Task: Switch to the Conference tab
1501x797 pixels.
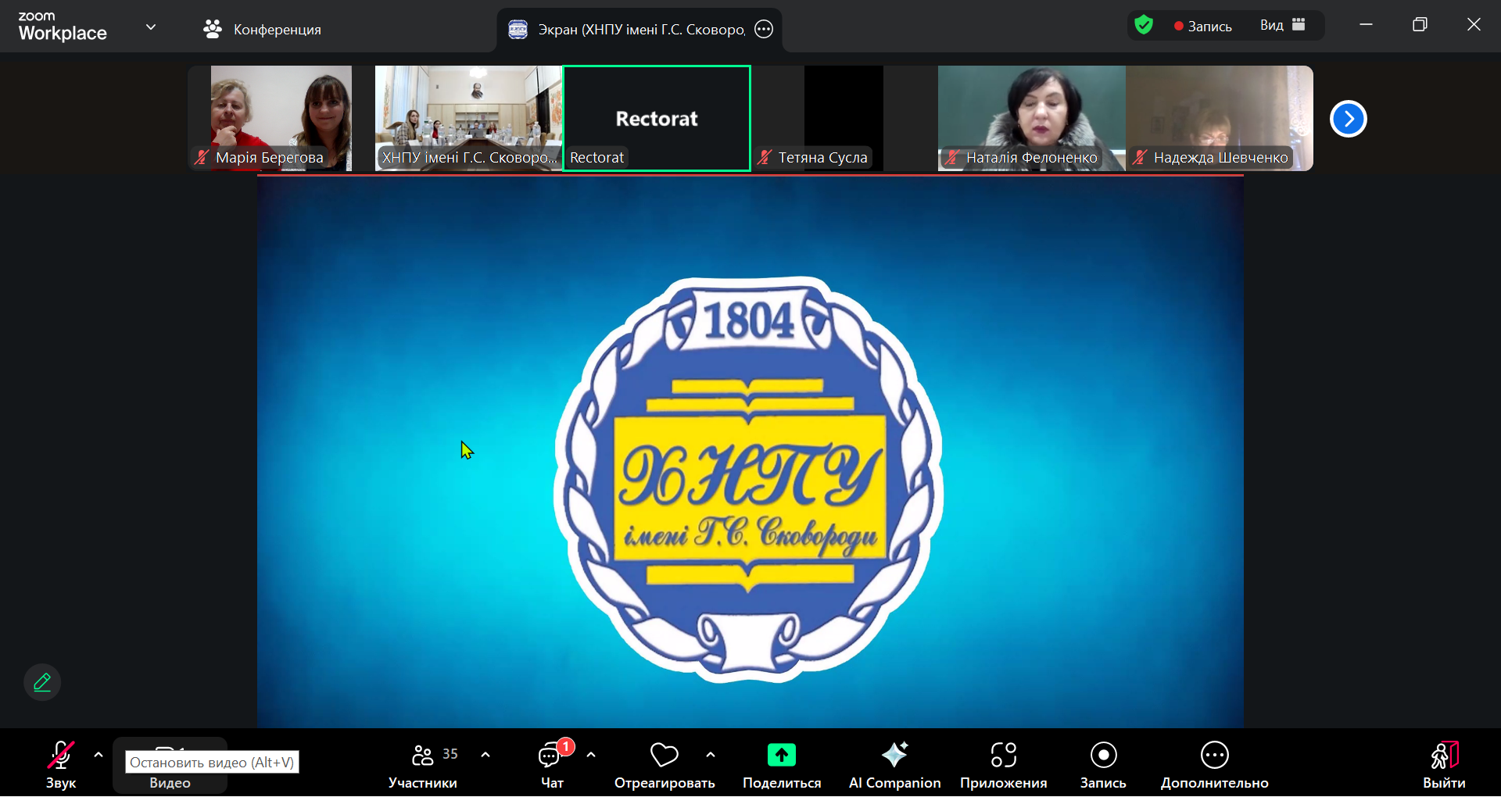Action: point(262,30)
